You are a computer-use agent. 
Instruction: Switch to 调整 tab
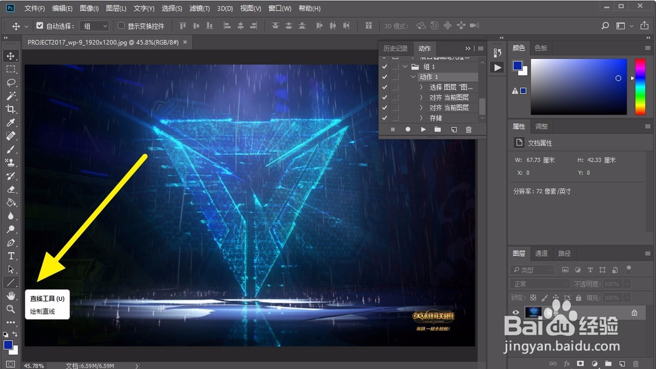coord(541,126)
